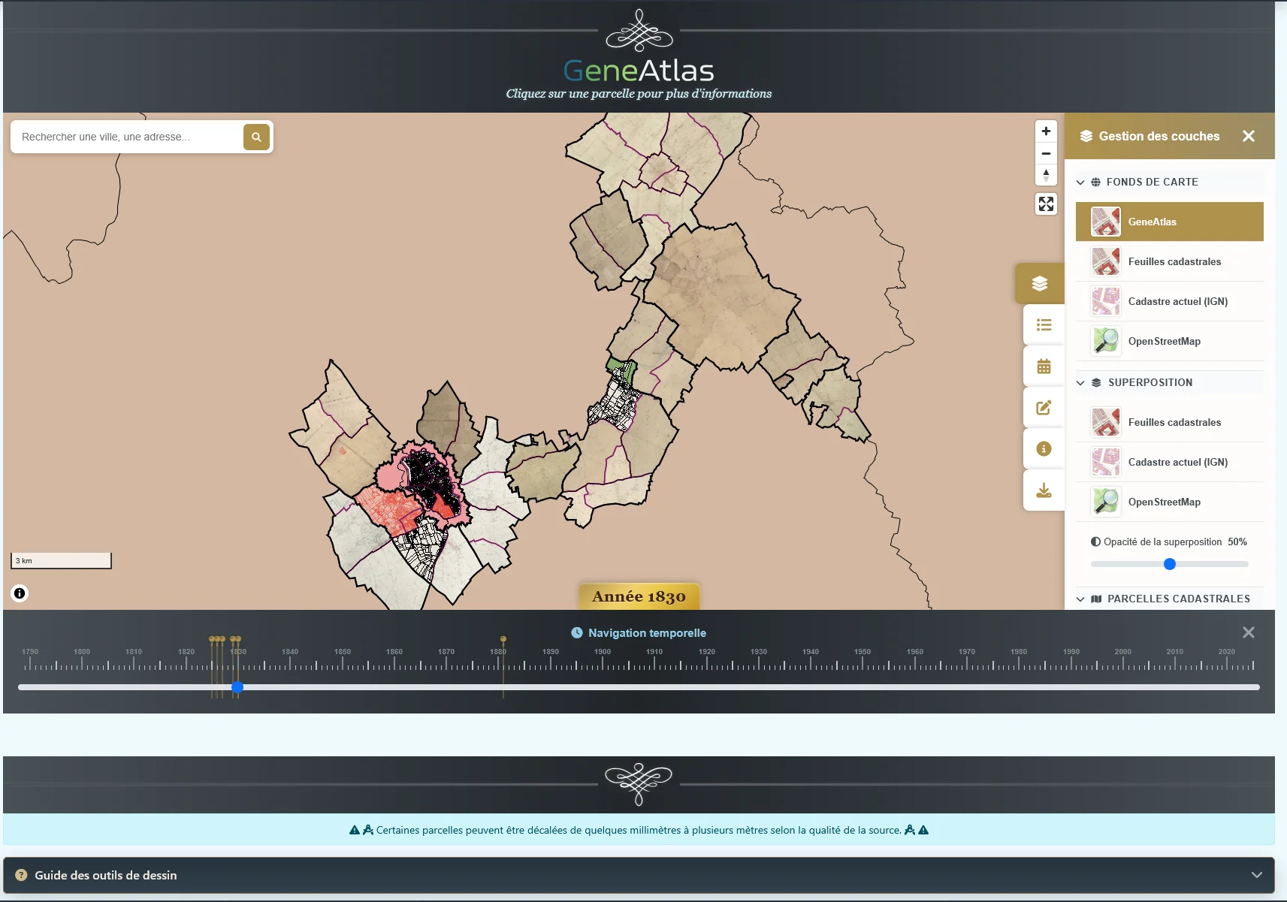Select Feuilles cadastrales under Fonds de carte

(1170, 261)
